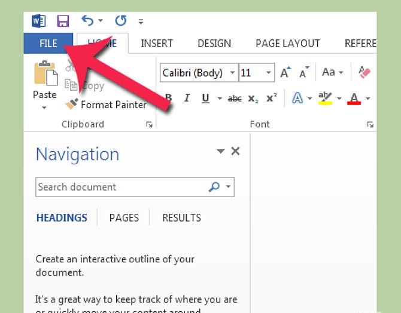This screenshot has width=401, height=313.
Task: Show the PAGES view in Navigation
Action: [124, 218]
